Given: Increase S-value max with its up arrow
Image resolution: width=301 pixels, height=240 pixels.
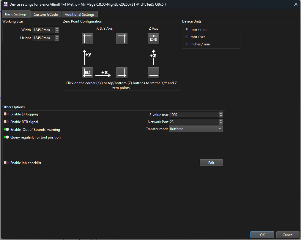Looking at the screenshot, I should [220, 113].
